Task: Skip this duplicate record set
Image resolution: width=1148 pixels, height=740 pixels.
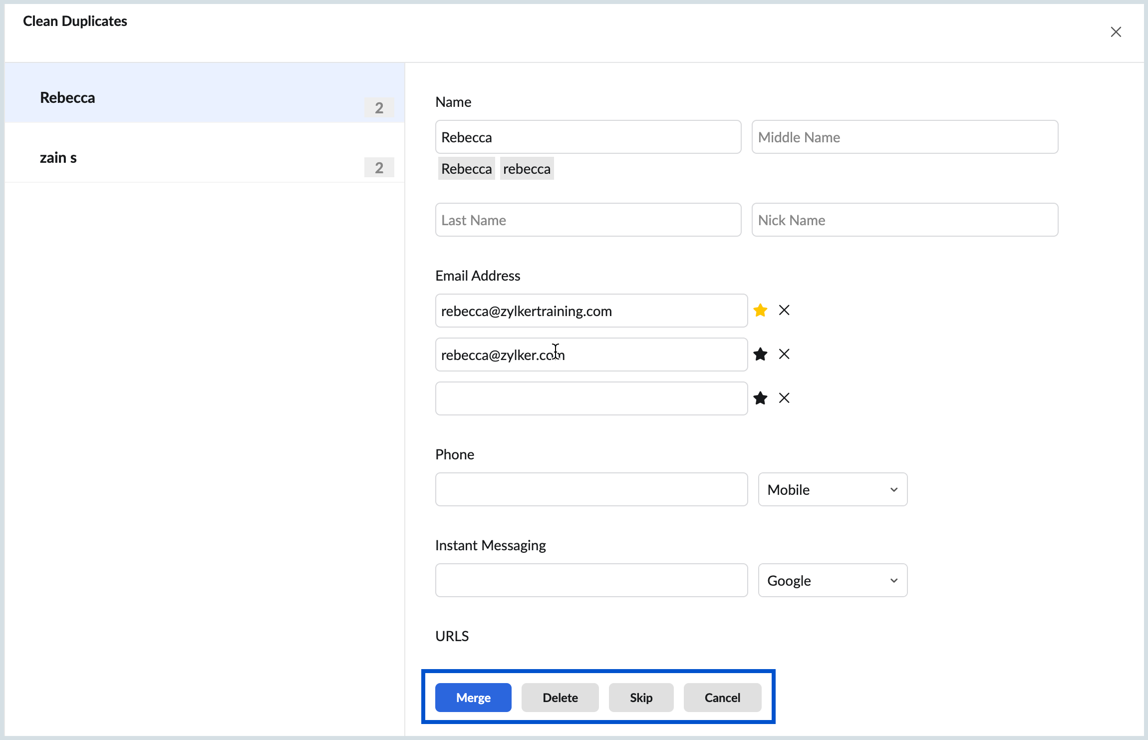Action: coord(641,698)
